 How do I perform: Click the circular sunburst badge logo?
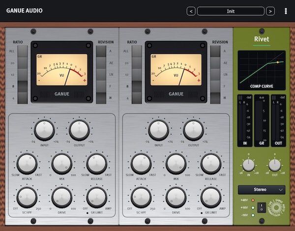click(276, 207)
